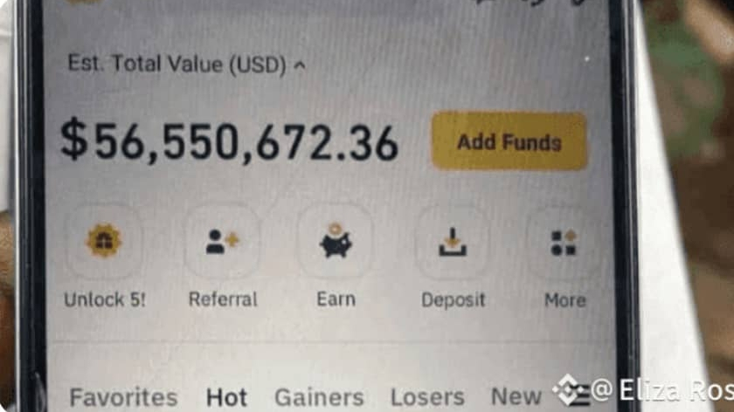The image size is (734, 412).
Task: Select the Deposit download-arrow icon
Action: (x=453, y=242)
